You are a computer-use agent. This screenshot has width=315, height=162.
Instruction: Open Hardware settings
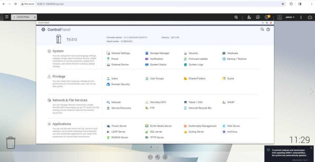pos(230,53)
